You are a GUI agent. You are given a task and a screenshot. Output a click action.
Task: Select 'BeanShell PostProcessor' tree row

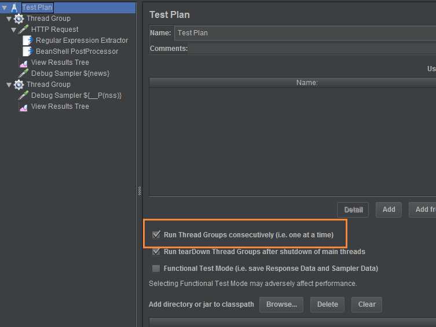77,52
